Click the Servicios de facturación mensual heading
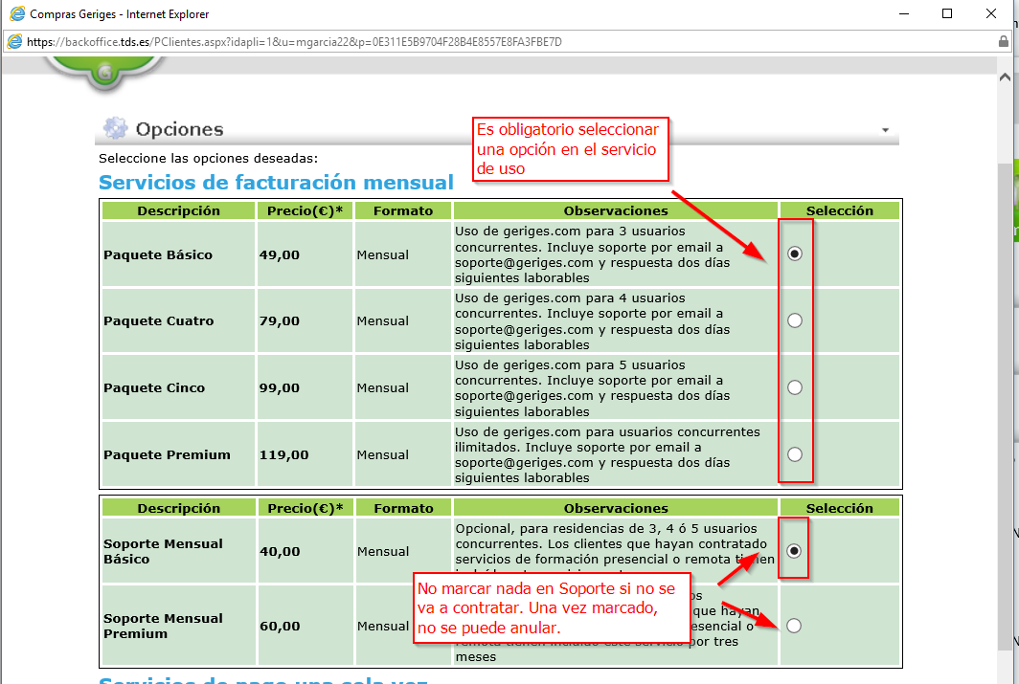 276,183
